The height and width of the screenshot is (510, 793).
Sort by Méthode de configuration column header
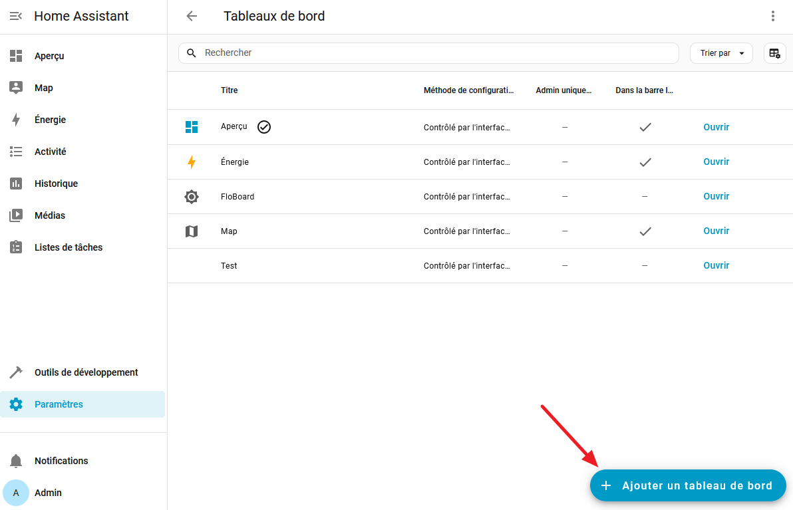[468, 90]
